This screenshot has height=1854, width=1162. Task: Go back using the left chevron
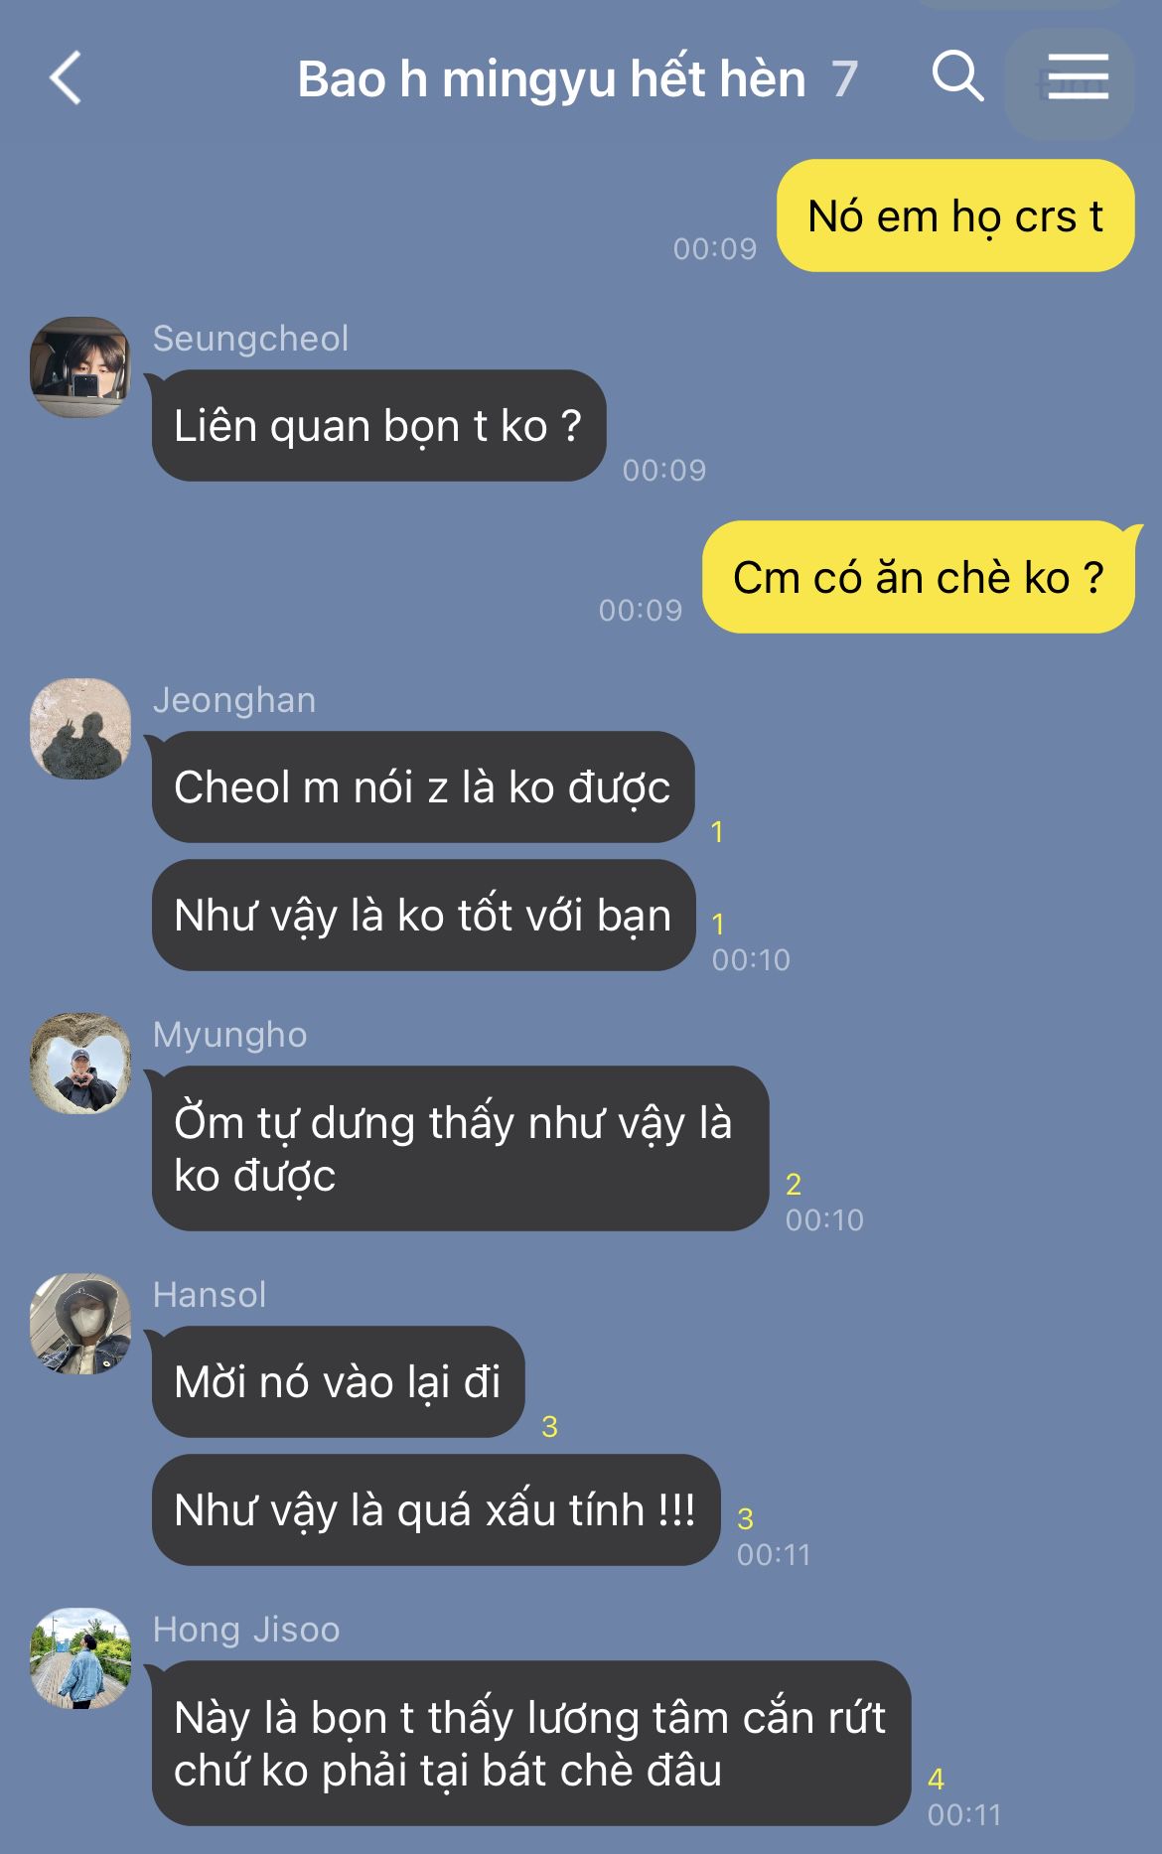click(66, 78)
